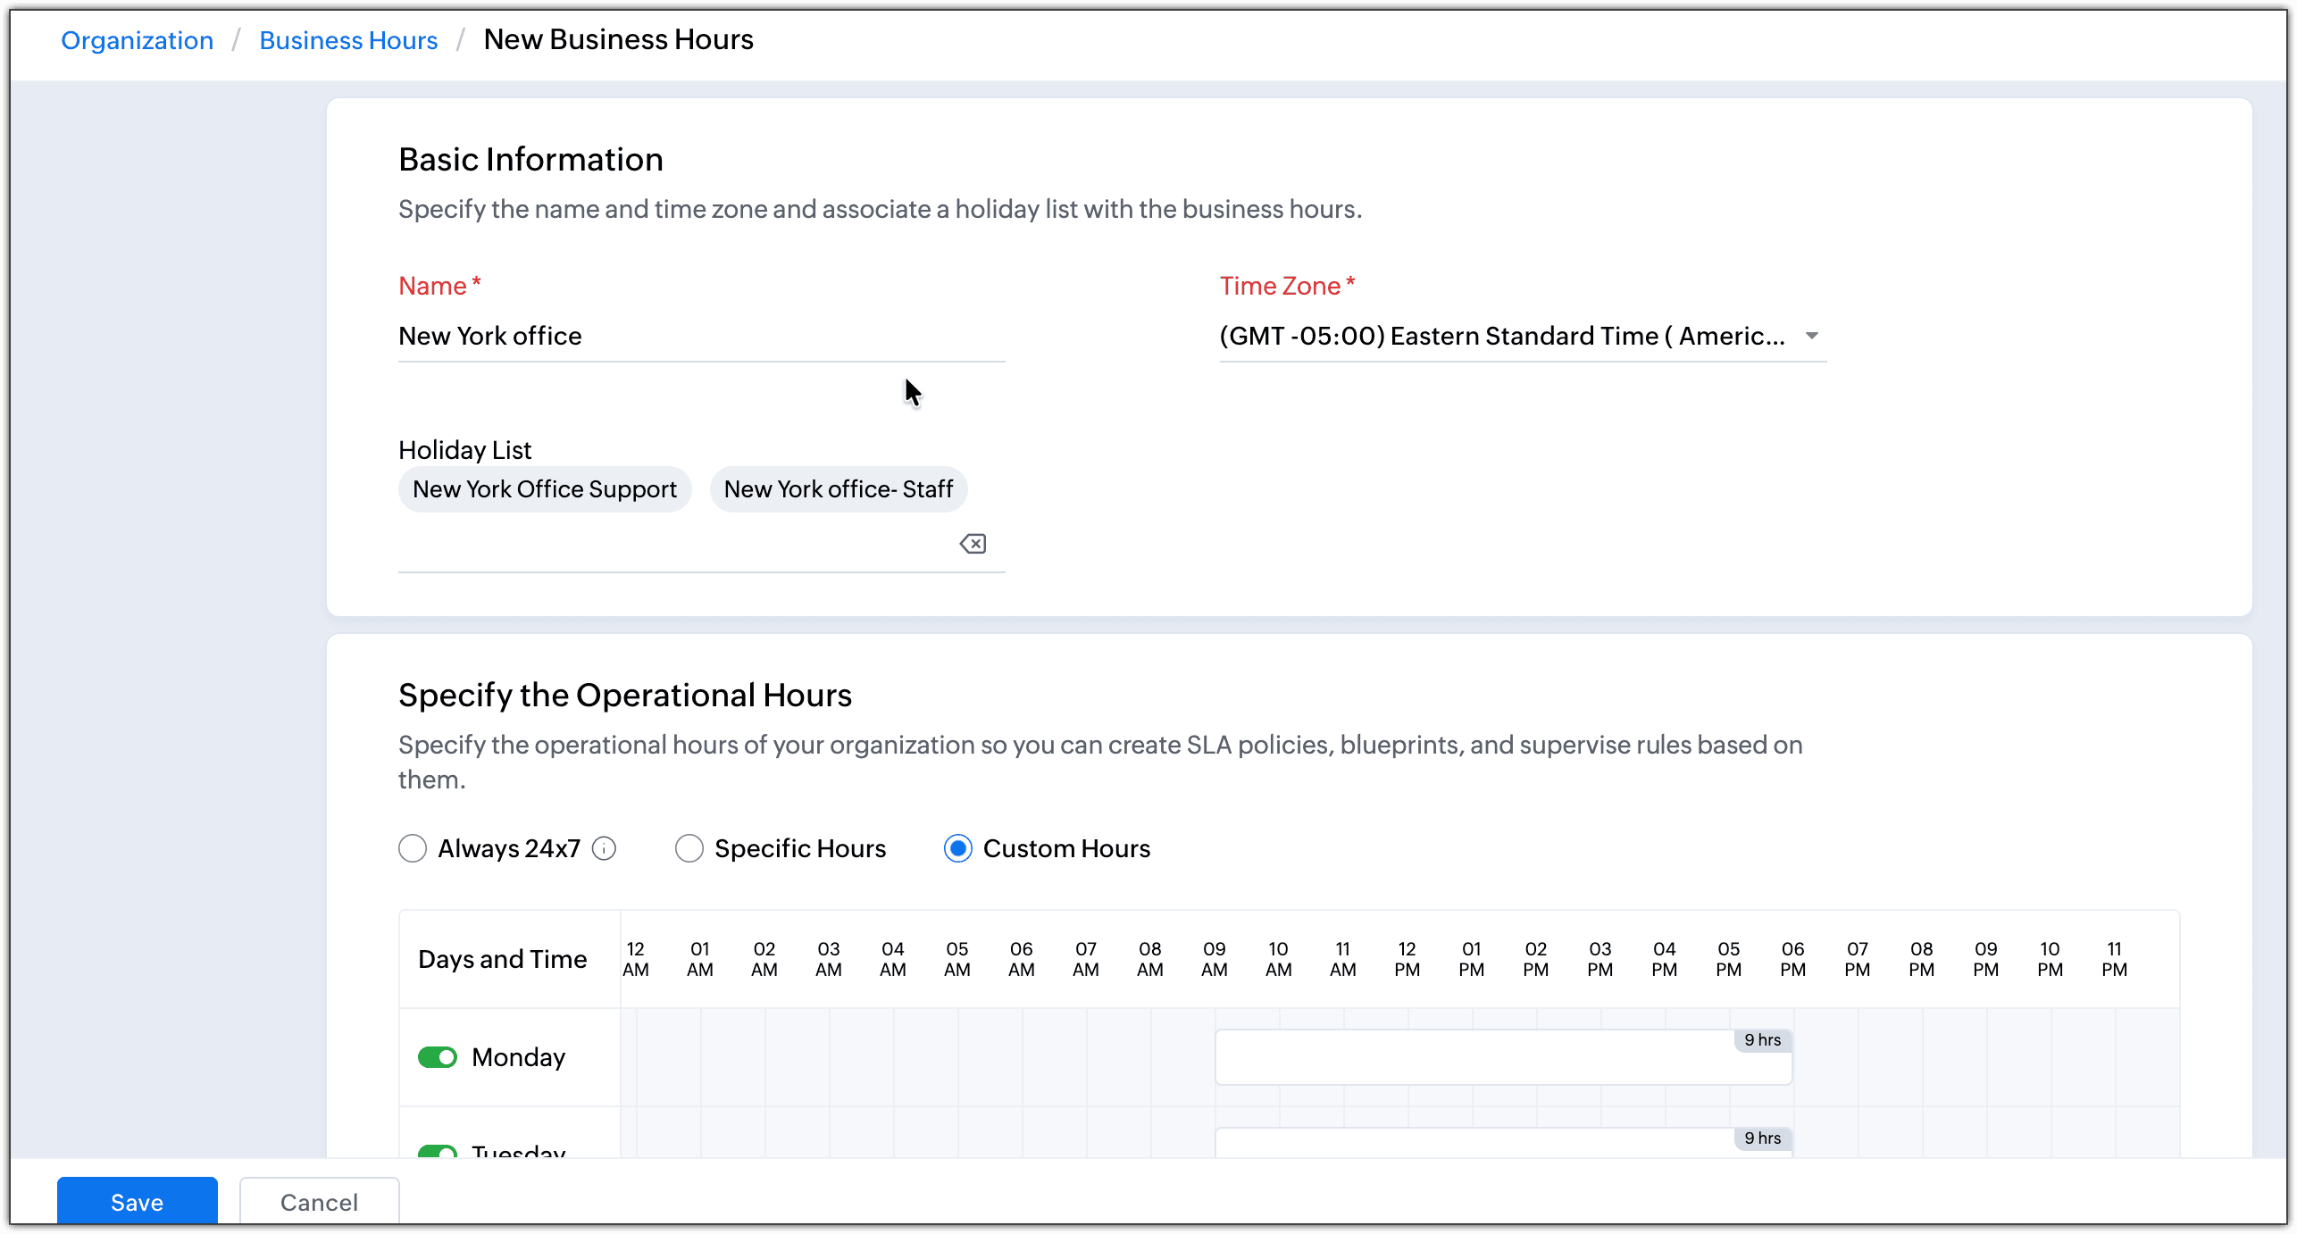This screenshot has width=2297, height=1234.
Task: Select New York Office Support holiday chip
Action: click(545, 489)
